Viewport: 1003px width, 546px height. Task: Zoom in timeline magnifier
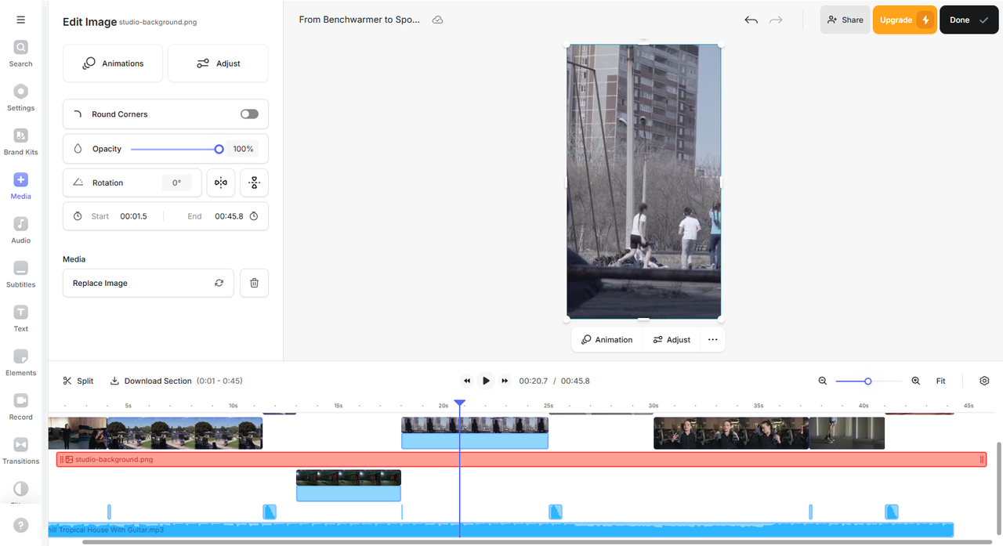915,381
